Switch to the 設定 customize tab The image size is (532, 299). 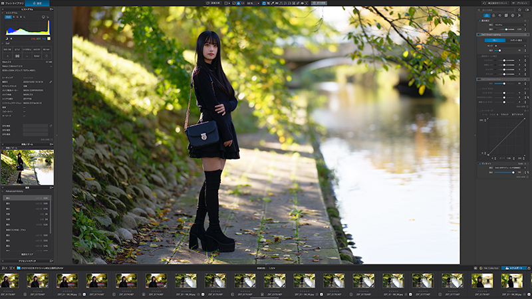click(x=37, y=3)
